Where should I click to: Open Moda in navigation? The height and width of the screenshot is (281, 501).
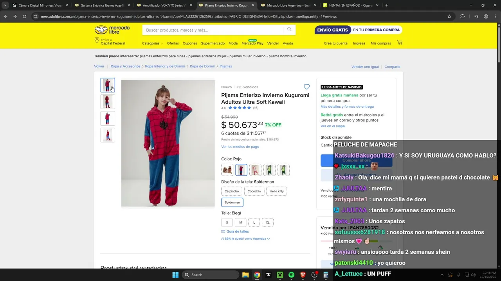[x=233, y=43]
